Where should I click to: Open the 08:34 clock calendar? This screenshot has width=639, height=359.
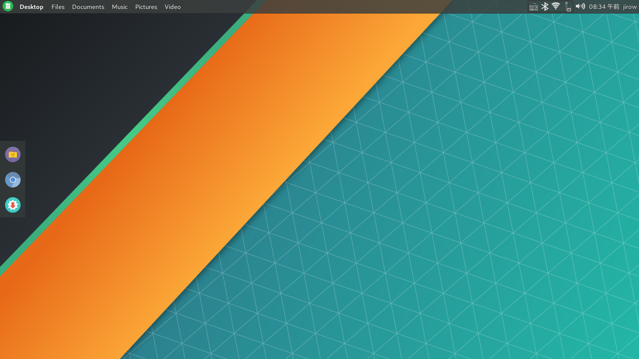604,7
